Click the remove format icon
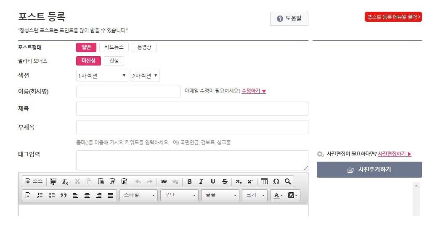This screenshot has width=446, height=241. click(x=65, y=181)
